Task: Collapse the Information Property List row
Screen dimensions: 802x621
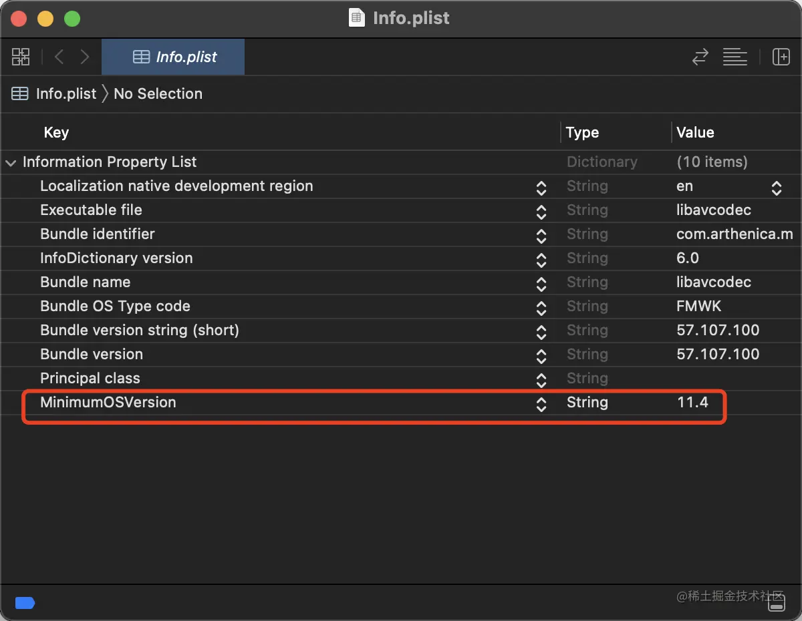Action: (10, 162)
